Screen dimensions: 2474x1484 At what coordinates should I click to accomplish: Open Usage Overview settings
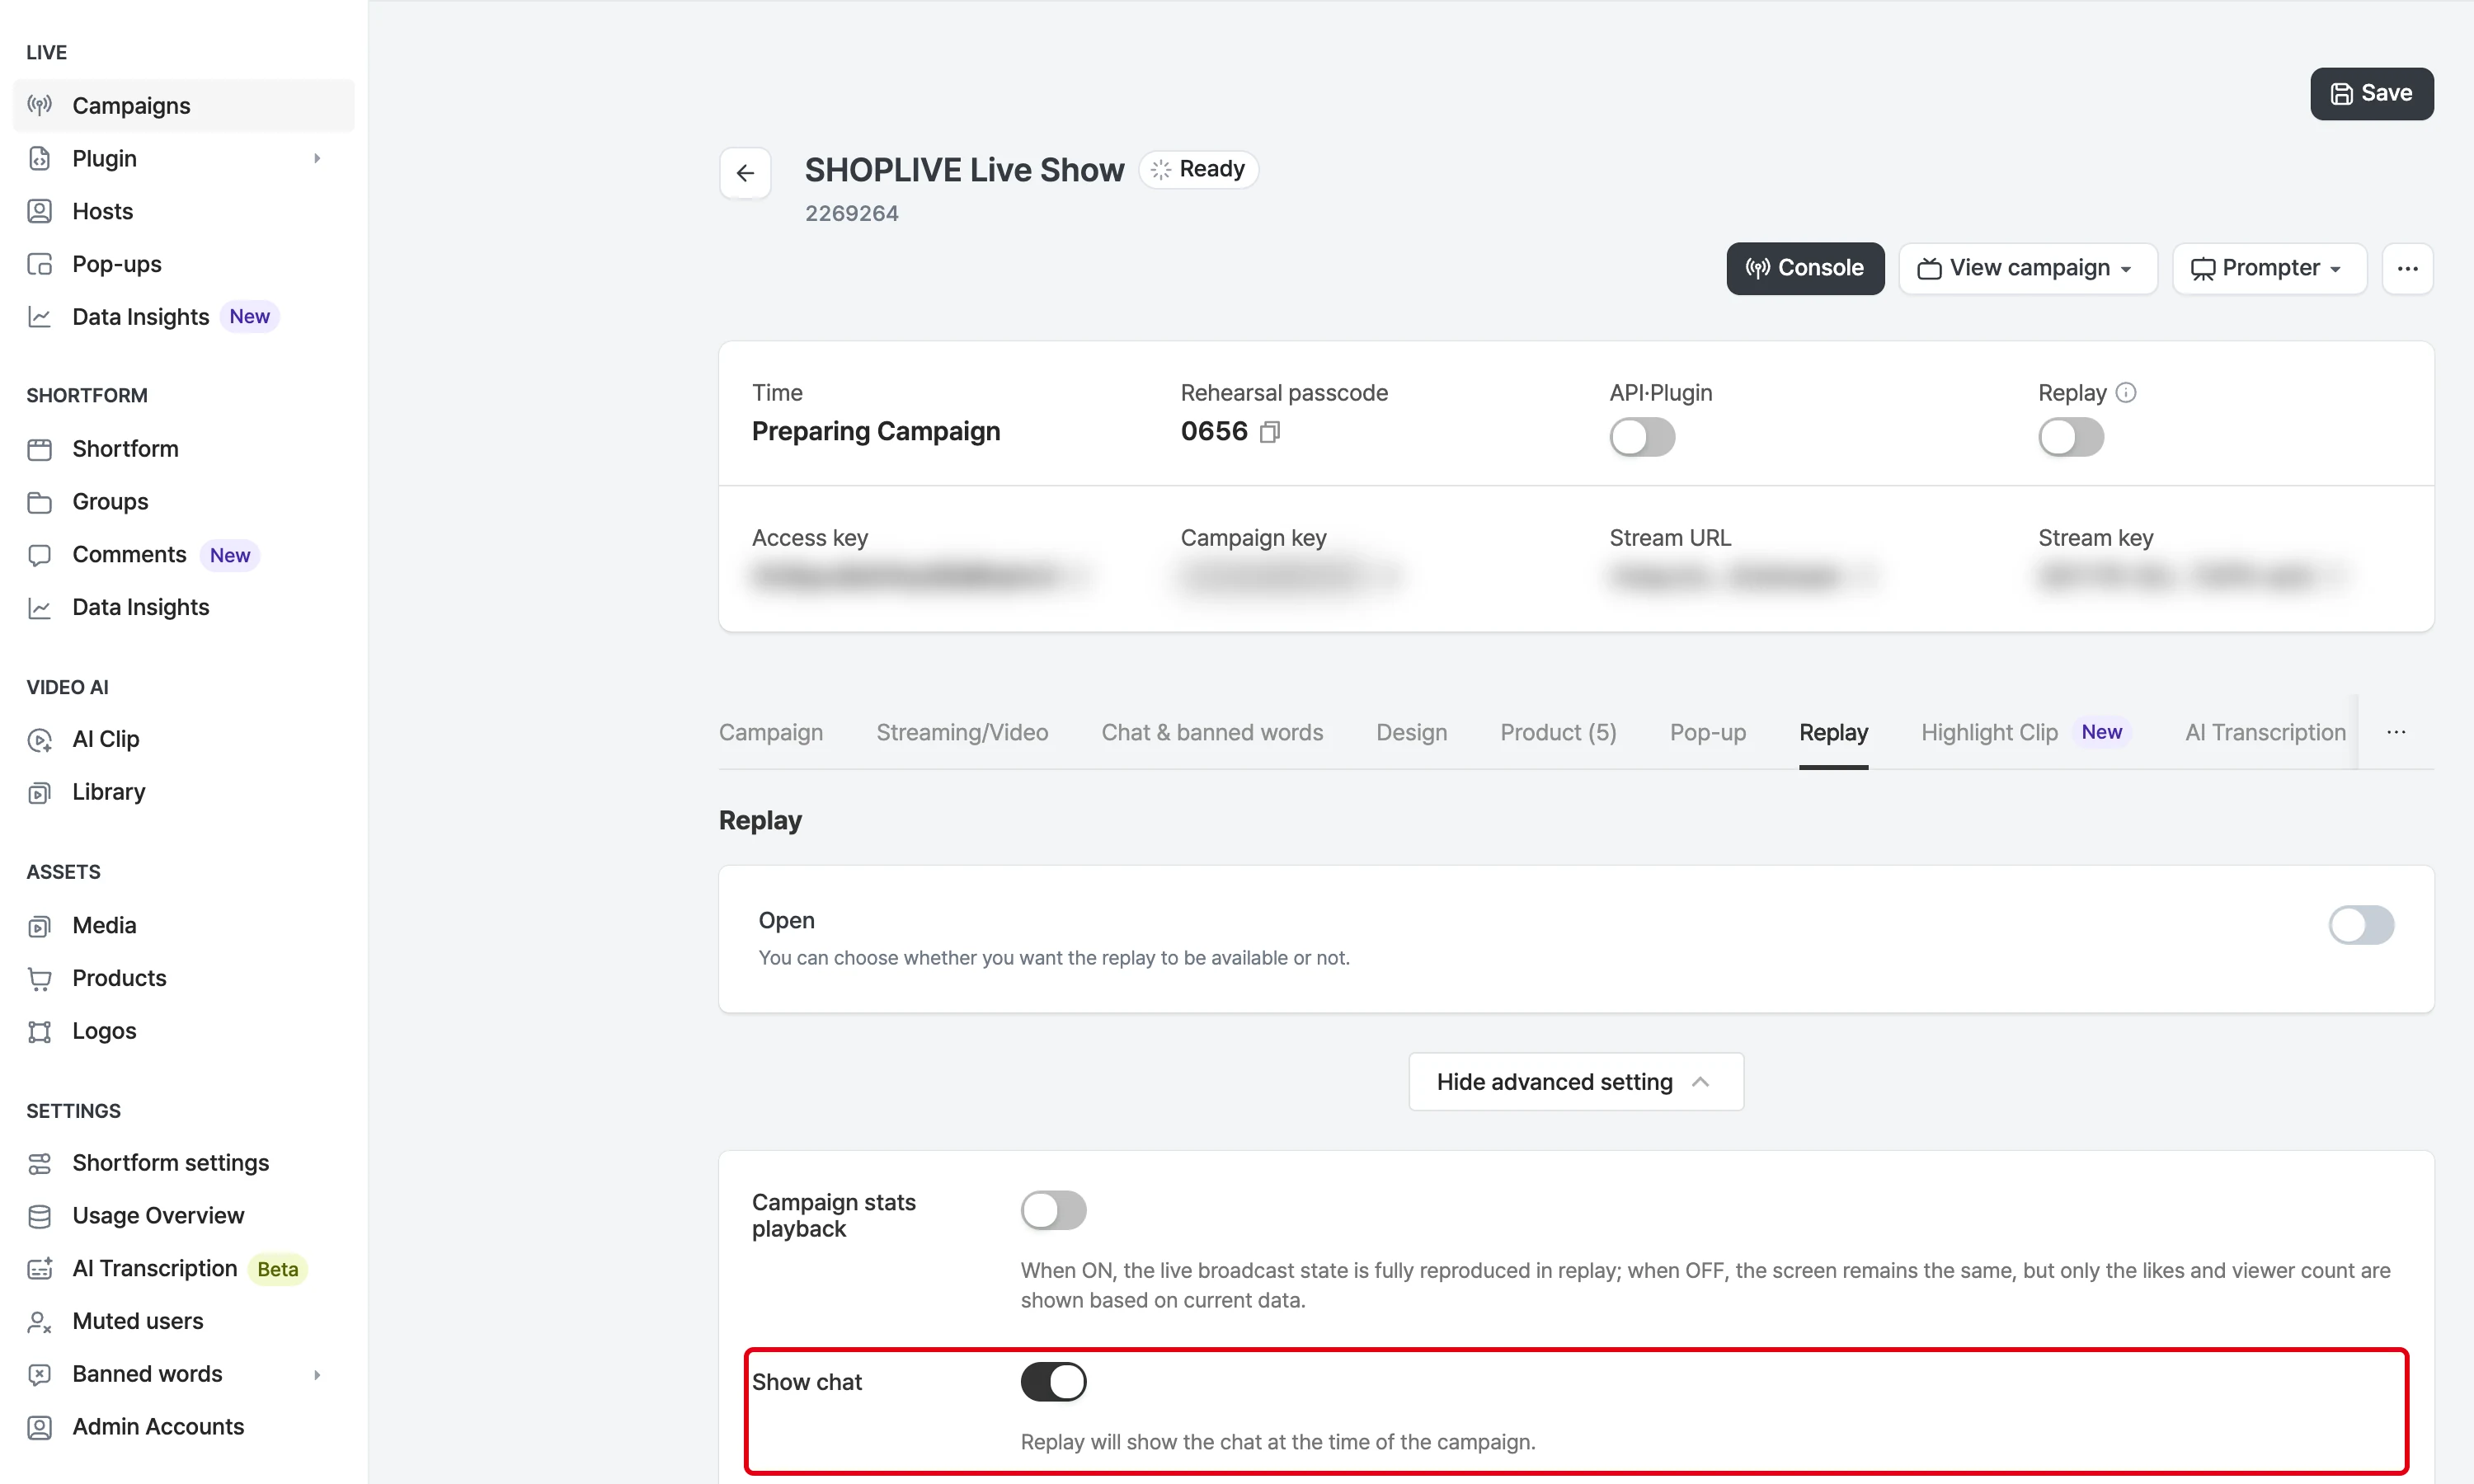click(x=184, y=1216)
